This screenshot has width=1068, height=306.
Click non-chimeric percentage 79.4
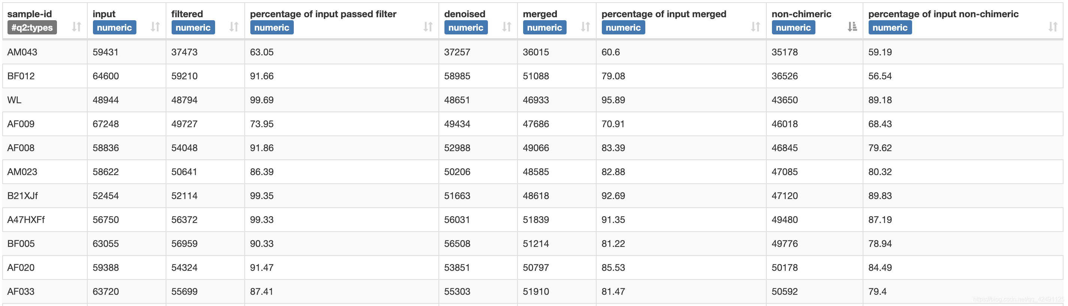[878, 292]
